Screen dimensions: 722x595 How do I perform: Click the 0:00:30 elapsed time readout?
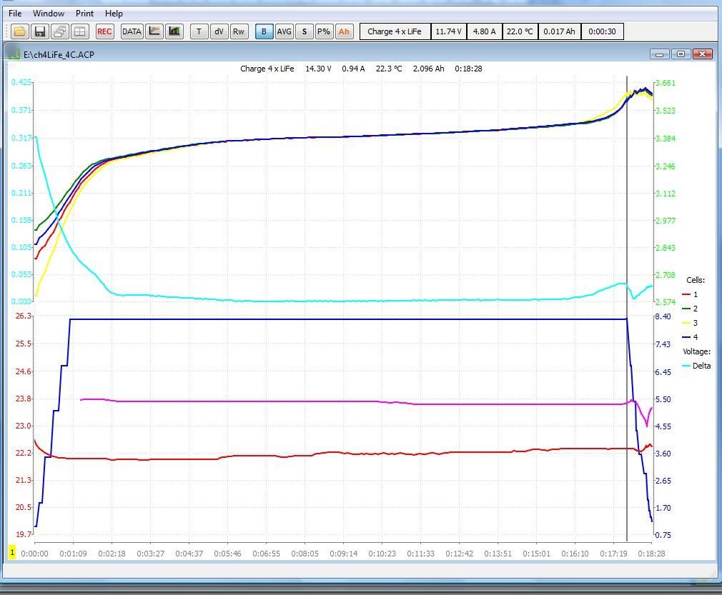(603, 31)
